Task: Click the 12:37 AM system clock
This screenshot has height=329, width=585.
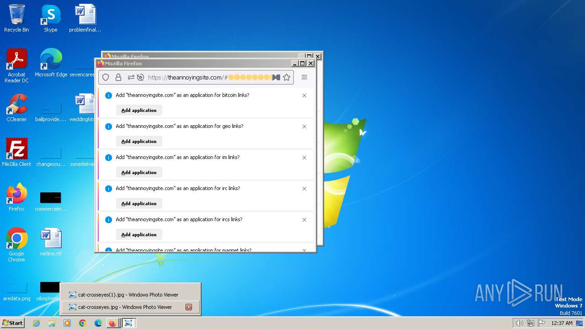Action: pos(562,323)
